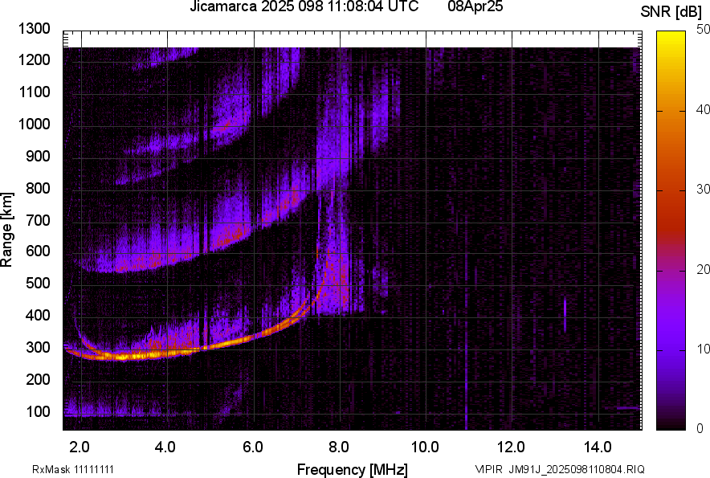Click the 'VIPIR' footer label

click(488, 469)
